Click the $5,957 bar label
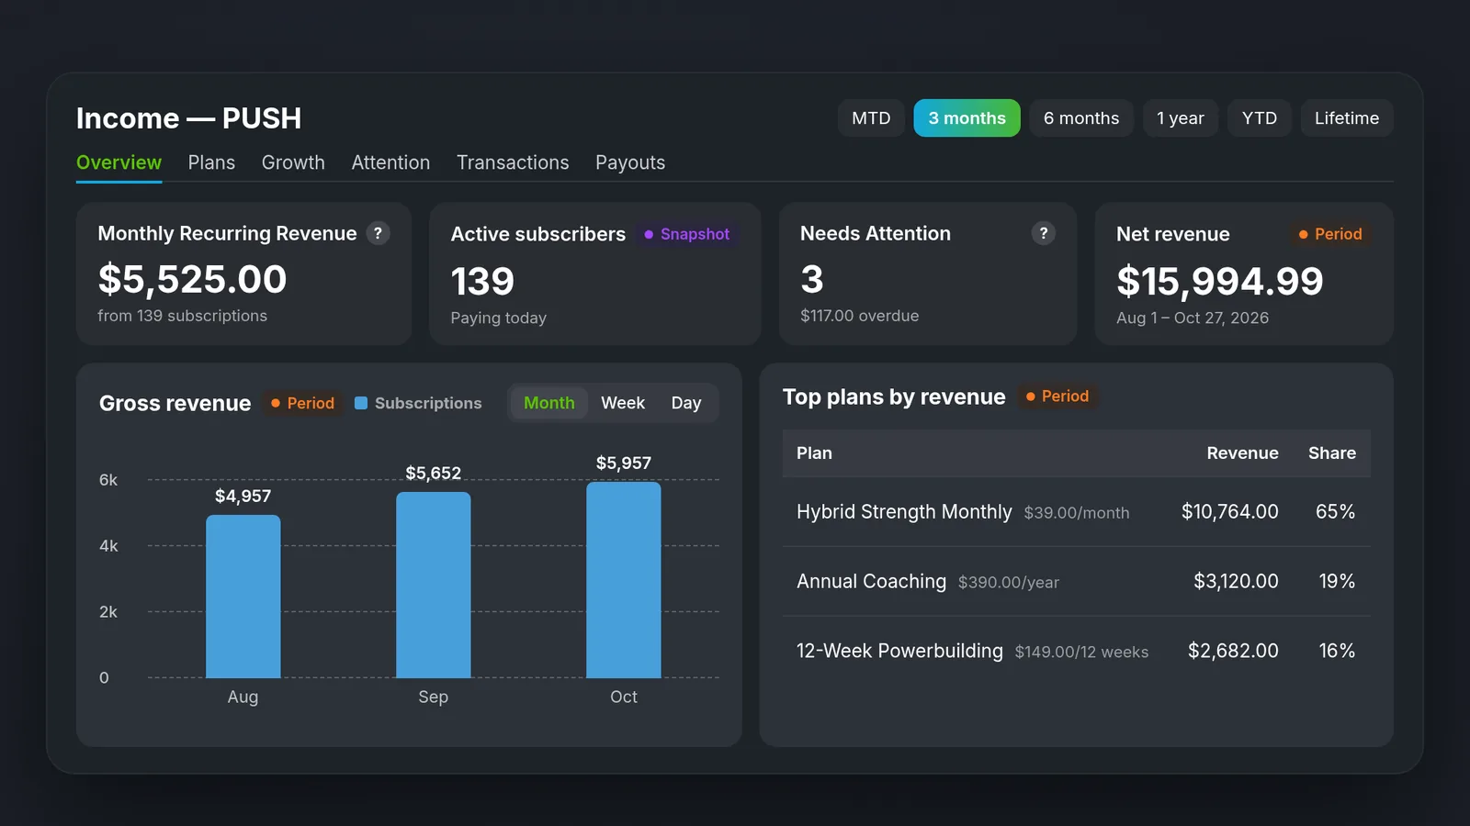The height and width of the screenshot is (826, 1470). coord(624,463)
